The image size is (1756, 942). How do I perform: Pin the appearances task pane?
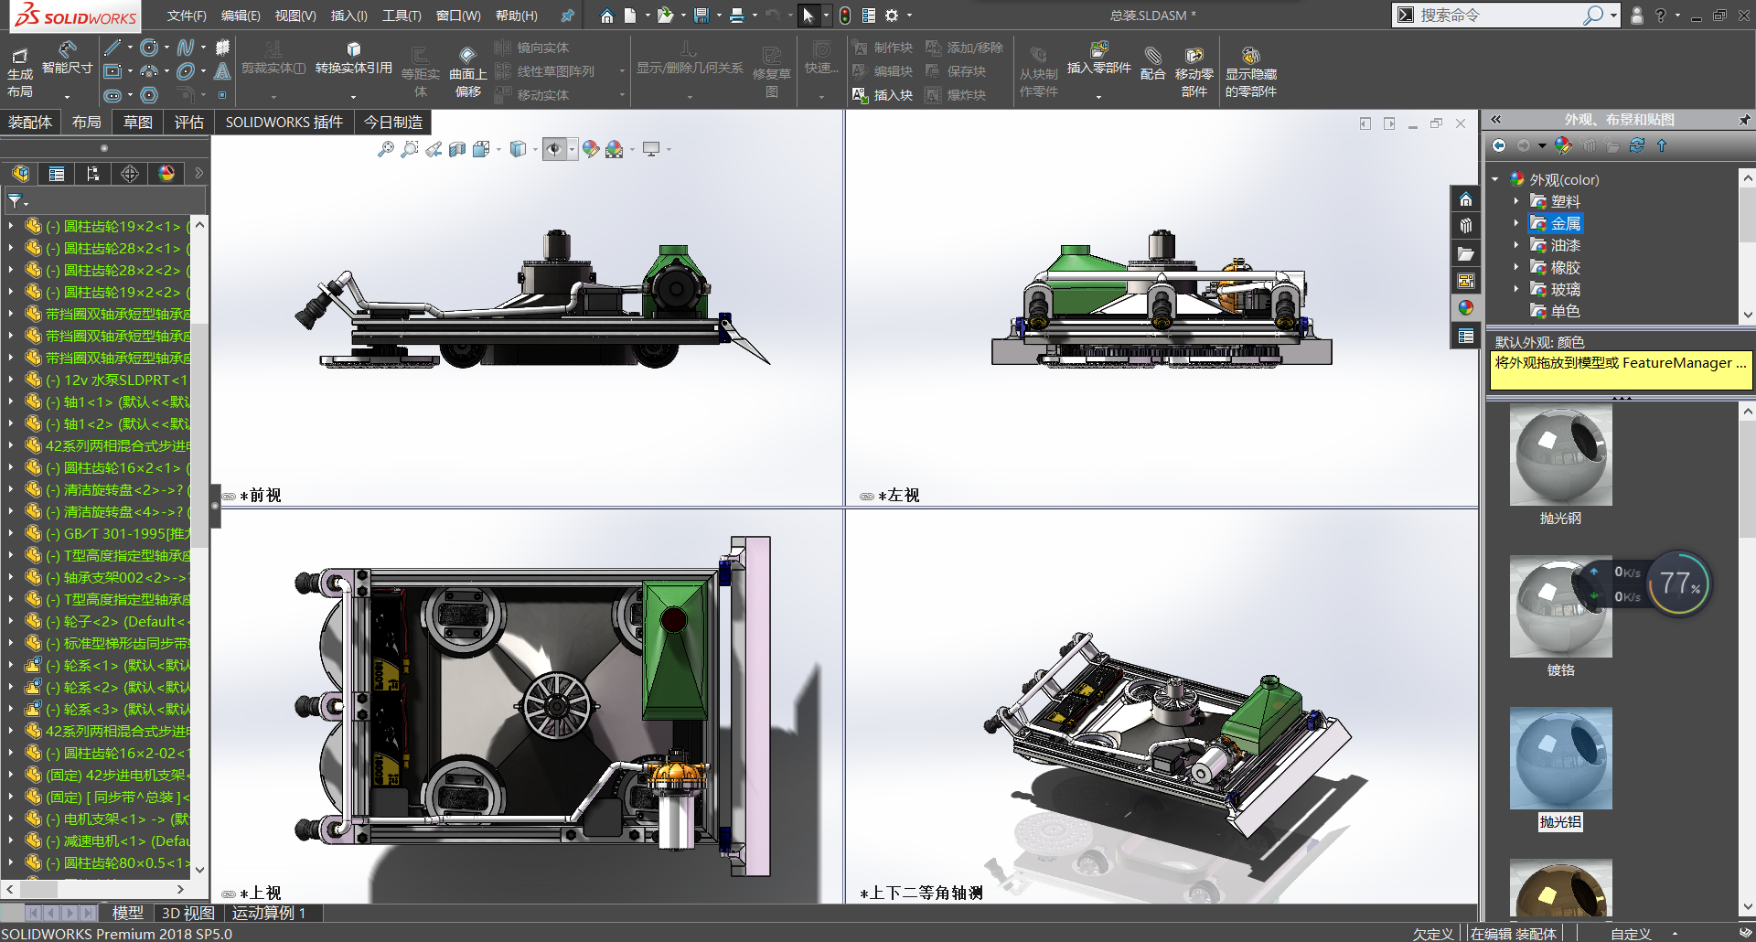coord(1744,120)
